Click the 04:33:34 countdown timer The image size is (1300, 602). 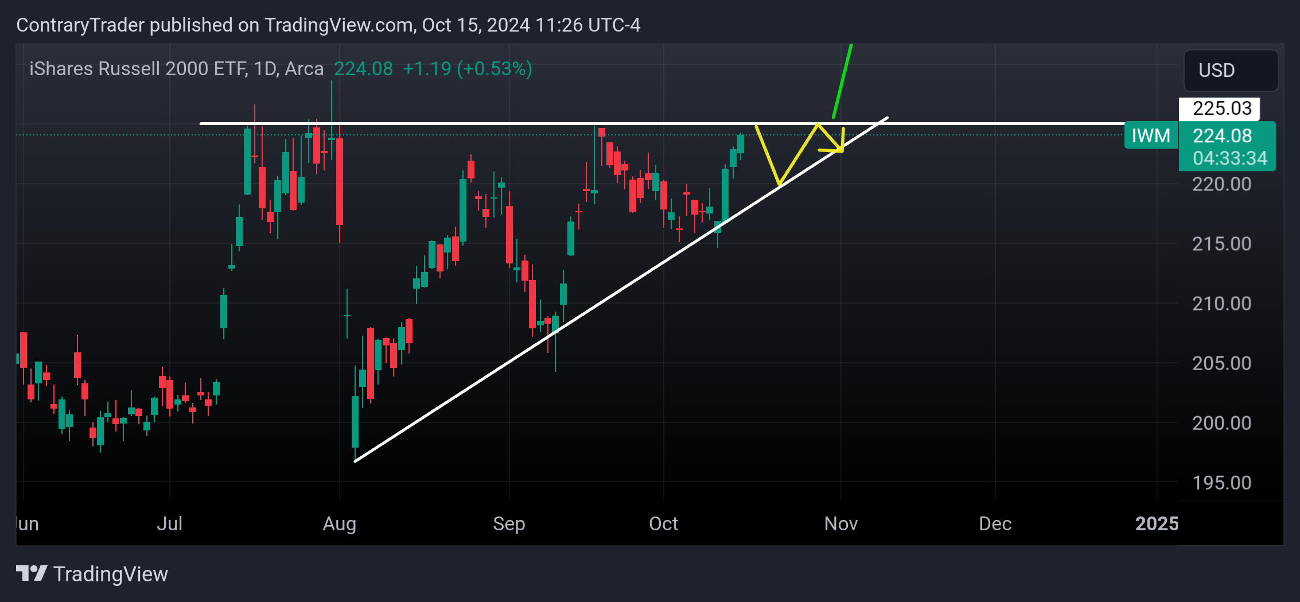pos(1229,158)
